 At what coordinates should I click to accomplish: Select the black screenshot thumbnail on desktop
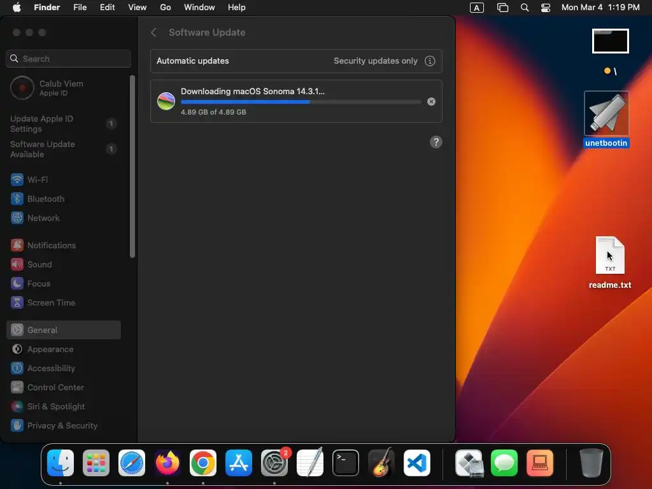click(x=611, y=41)
